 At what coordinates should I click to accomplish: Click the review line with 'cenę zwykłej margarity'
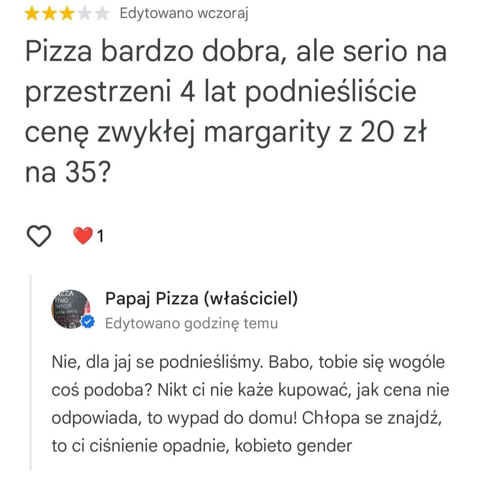point(225,132)
